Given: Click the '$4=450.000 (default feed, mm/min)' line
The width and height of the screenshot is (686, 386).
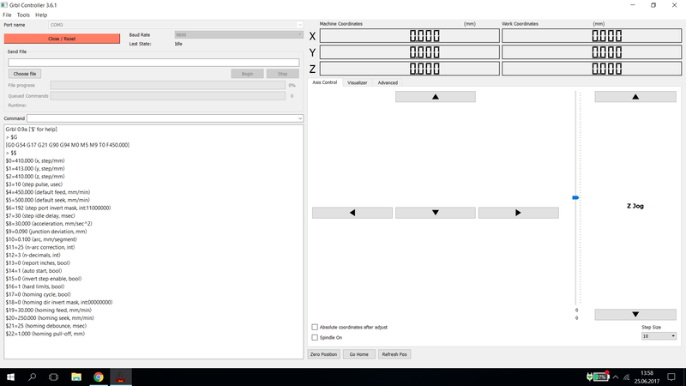Looking at the screenshot, I should [x=48, y=192].
